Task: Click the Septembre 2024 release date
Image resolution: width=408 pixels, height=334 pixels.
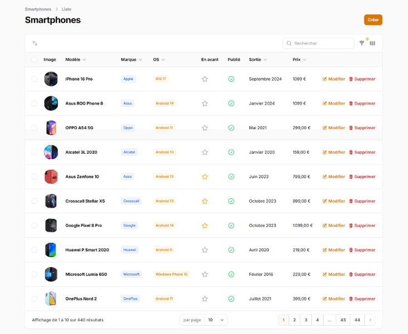Action: tap(265, 79)
